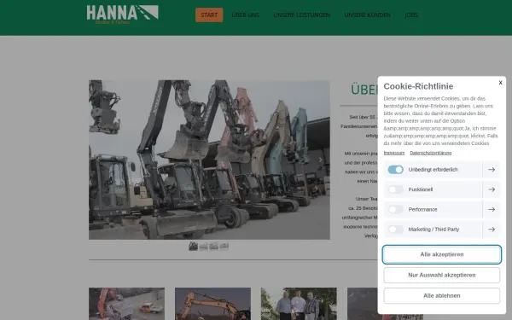The width and height of the screenshot is (512, 320).
Task: Click the HANNA logo in the header
Action: tap(122, 15)
